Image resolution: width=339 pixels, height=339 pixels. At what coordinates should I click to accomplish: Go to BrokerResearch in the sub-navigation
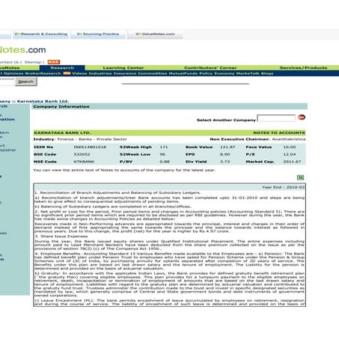pyautogui.click(x=43, y=73)
